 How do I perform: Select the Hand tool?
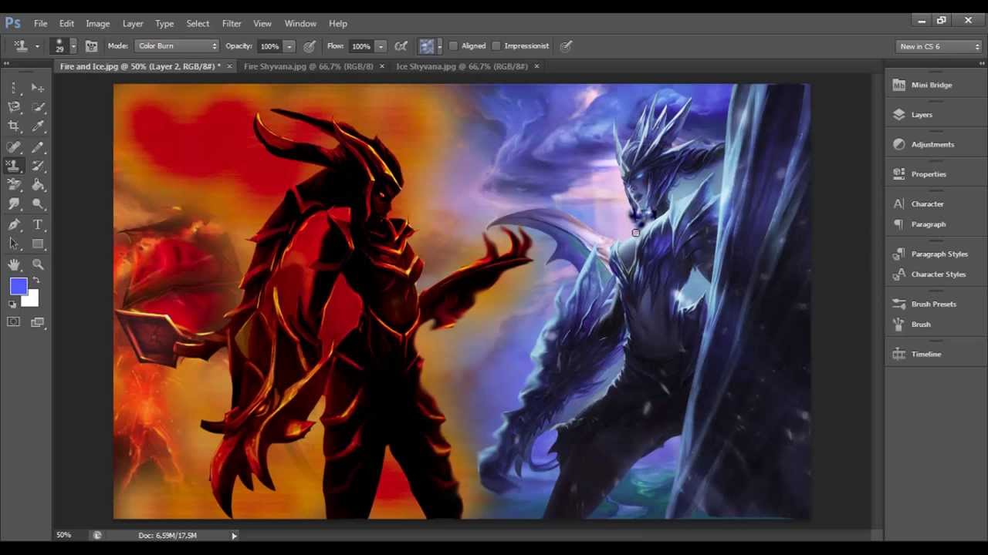(14, 264)
